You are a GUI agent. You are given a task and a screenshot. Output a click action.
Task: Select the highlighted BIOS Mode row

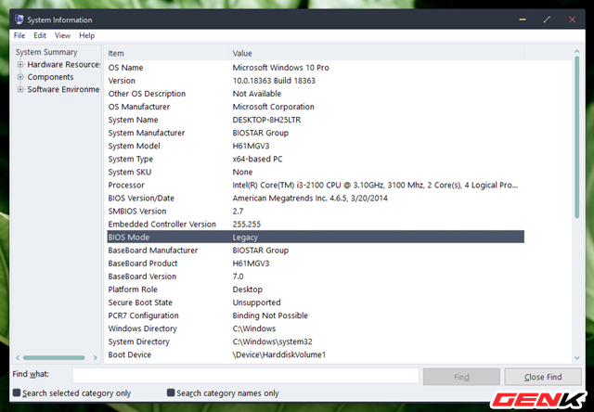[x=316, y=237]
